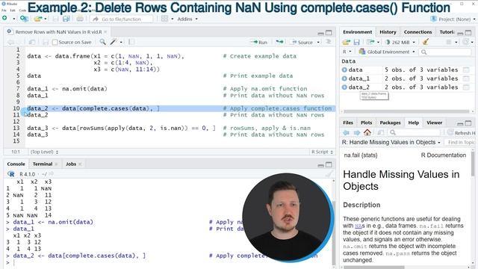
Task: Click the Save All disks icon
Action: point(66,19)
